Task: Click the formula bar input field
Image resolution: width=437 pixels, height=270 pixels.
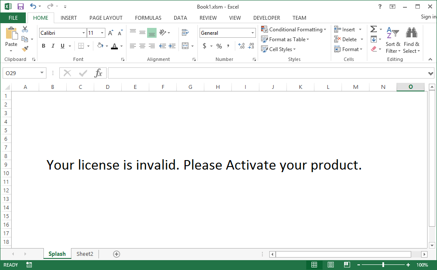Action: (x=268, y=73)
